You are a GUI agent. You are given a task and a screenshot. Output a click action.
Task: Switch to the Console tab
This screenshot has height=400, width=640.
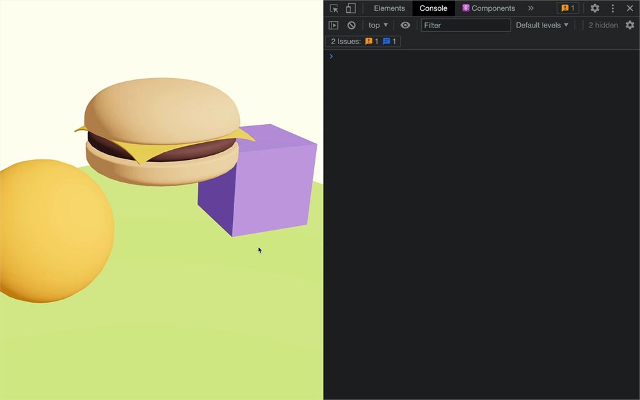[x=433, y=8]
